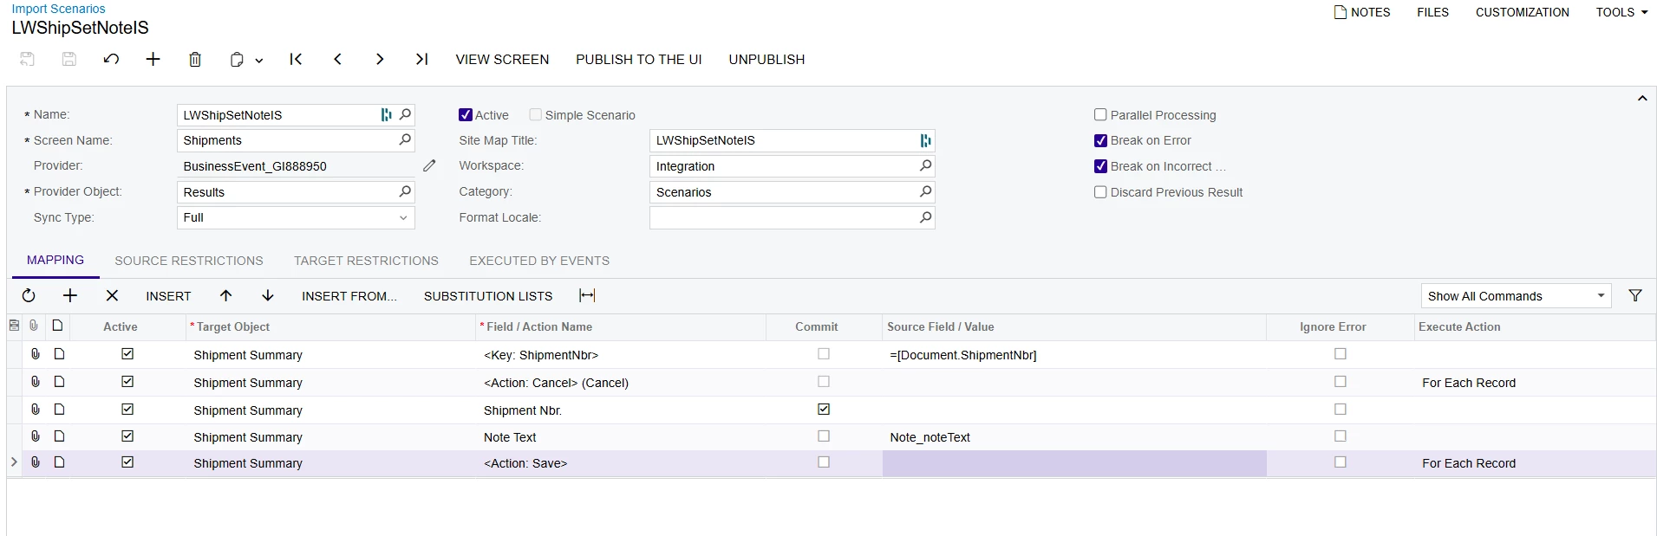Refresh the mapping grid

[29, 296]
